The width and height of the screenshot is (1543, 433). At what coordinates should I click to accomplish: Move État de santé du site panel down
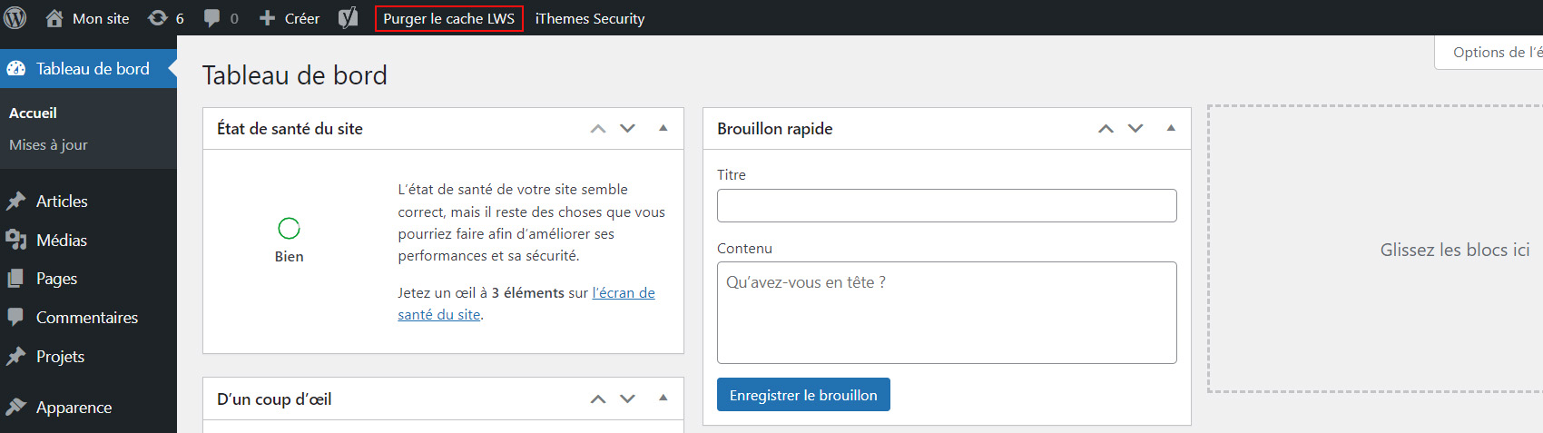627,128
